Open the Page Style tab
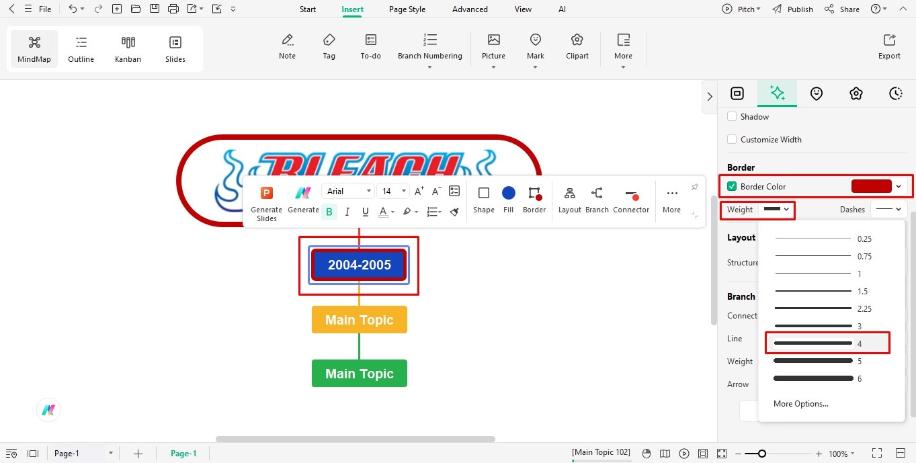The image size is (916, 463). [407, 9]
